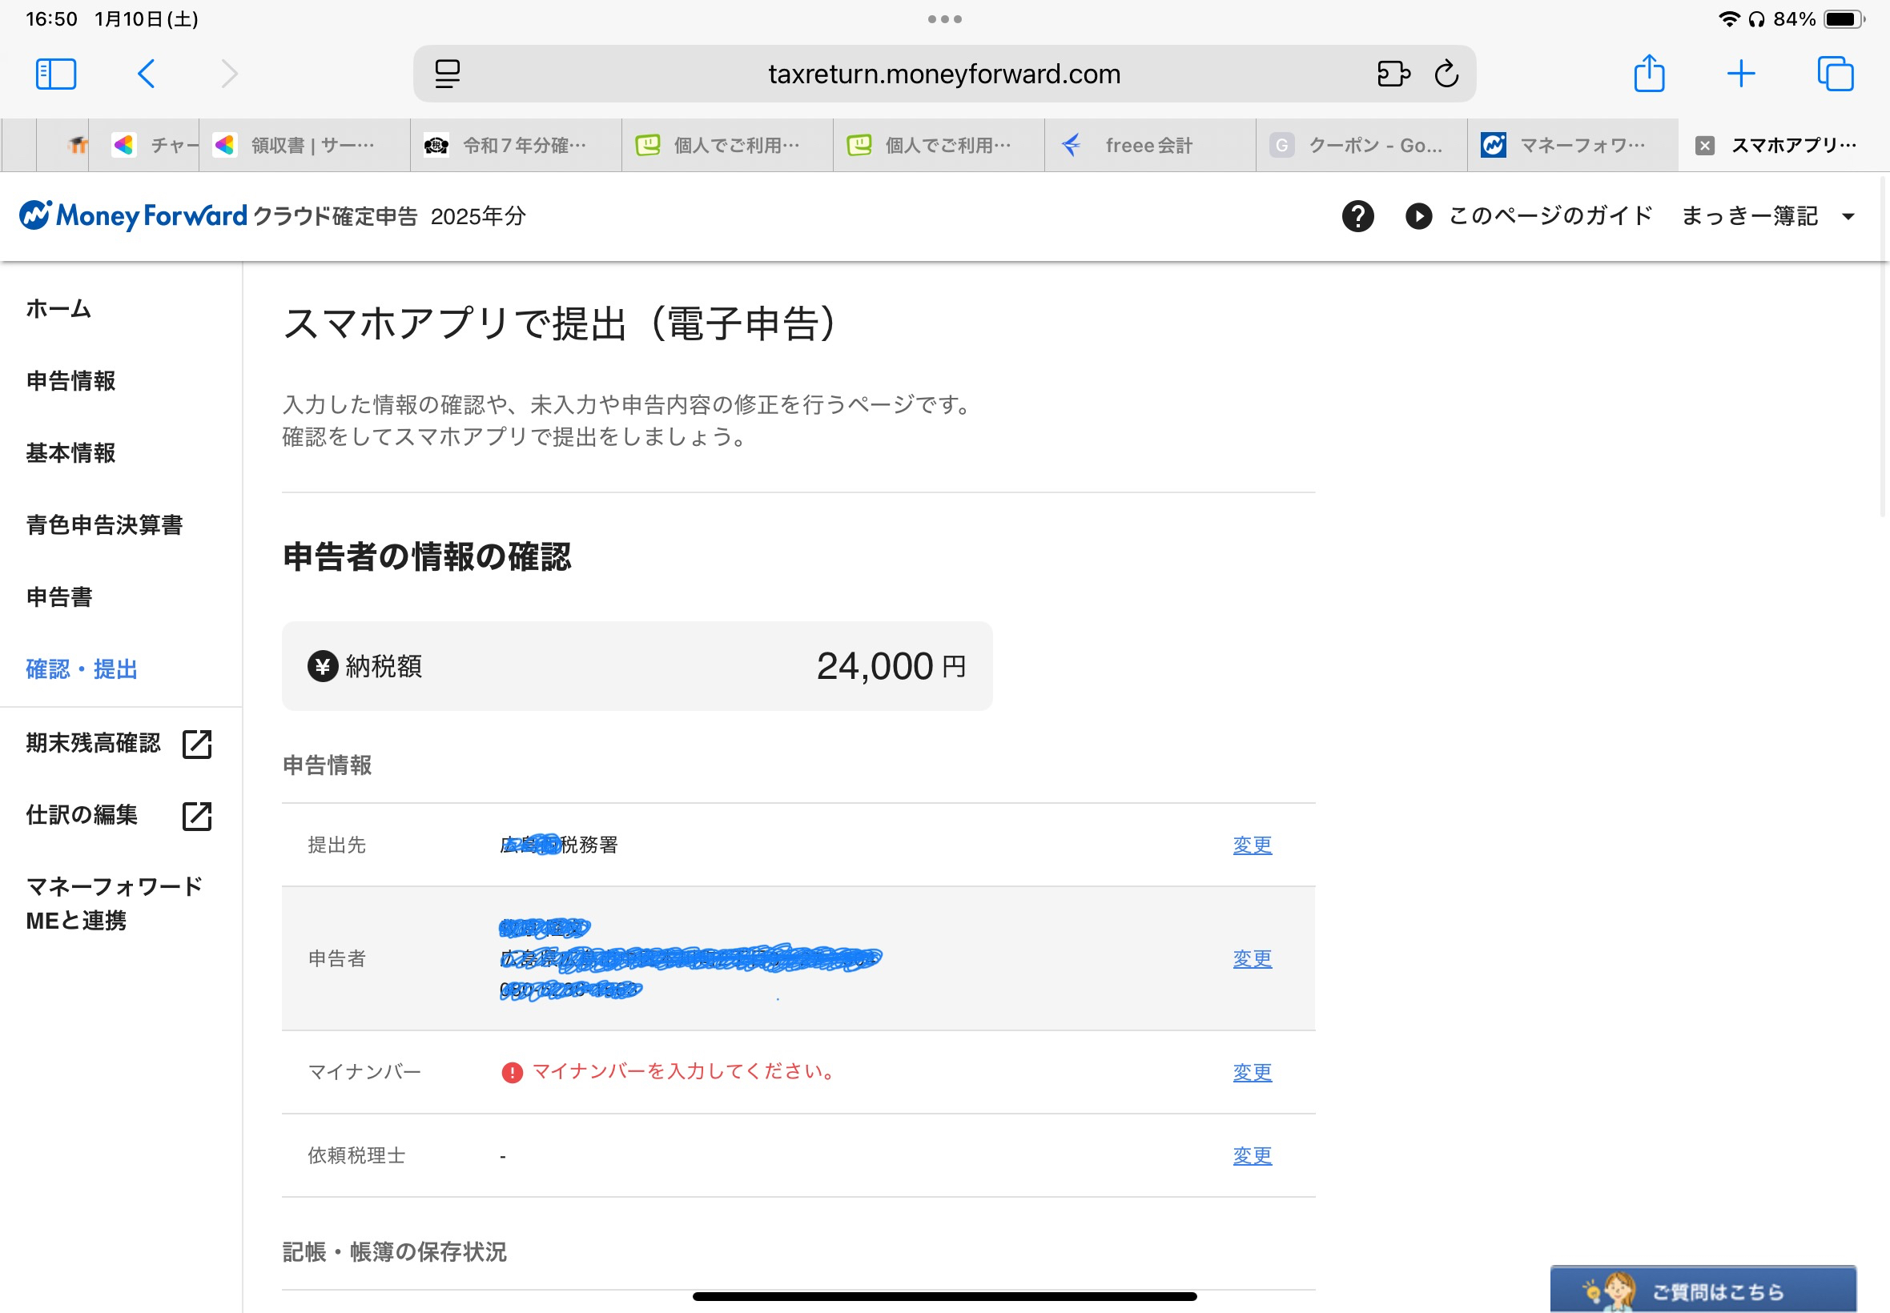Toggle the Safari sidebar panel icon
Viewport: 1890px width, 1313px height.
[56, 74]
